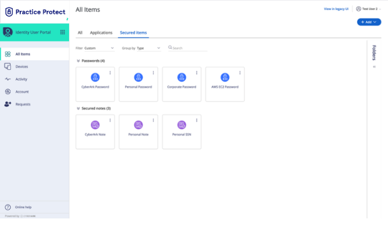Click the Online help link

(x=23, y=207)
